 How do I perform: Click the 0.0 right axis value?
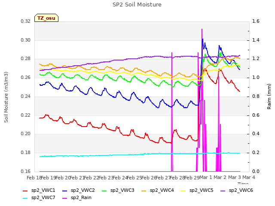[x=256, y=171]
